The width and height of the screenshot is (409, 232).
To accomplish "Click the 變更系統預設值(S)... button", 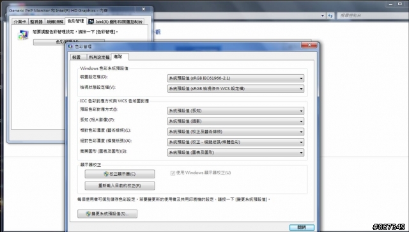I will (107, 213).
